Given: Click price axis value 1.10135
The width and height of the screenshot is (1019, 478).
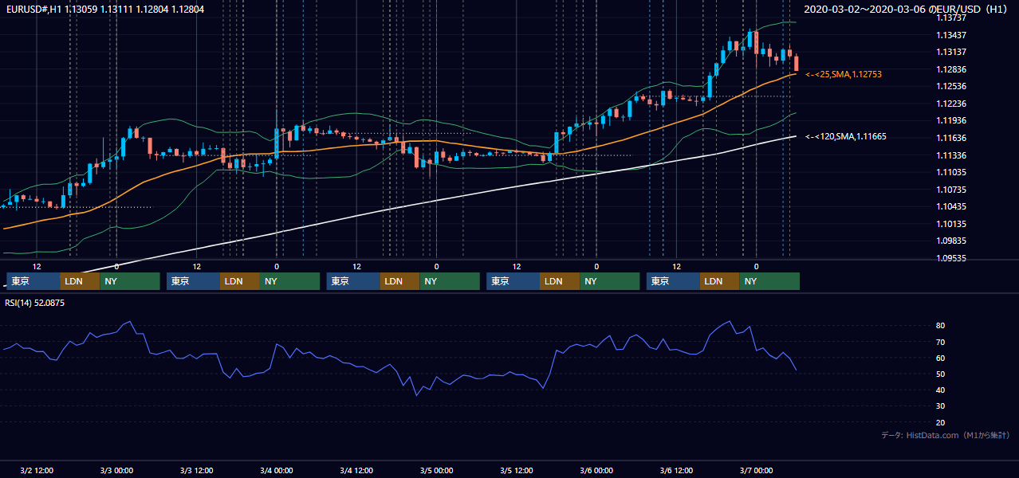Looking at the screenshot, I should 951,224.
